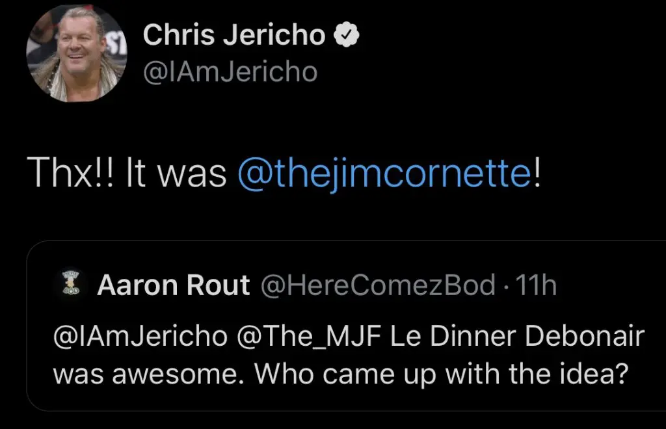Open the Chris Jericho display name
Screen dimensions: 666x429
coord(234,36)
